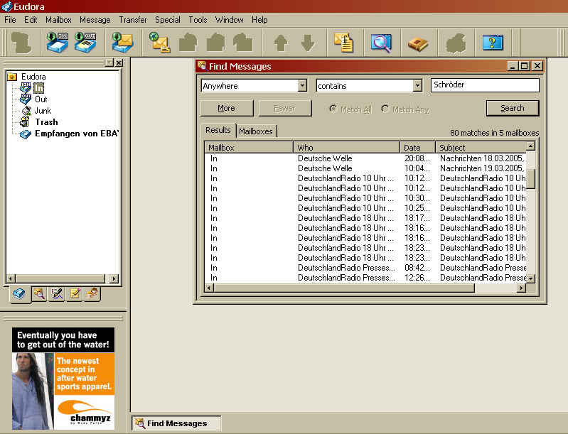Open the Mailbox menu

click(x=58, y=20)
